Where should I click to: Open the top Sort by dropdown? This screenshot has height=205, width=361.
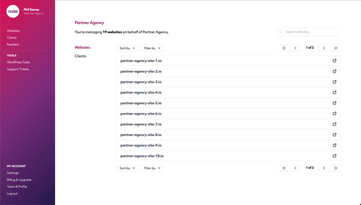coord(127,48)
